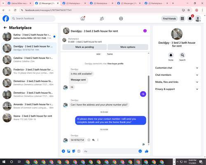Expand Chat members section

coord(177,75)
